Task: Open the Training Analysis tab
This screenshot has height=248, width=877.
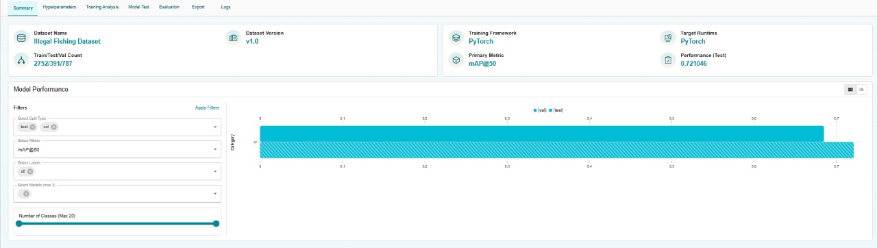Action: [102, 7]
